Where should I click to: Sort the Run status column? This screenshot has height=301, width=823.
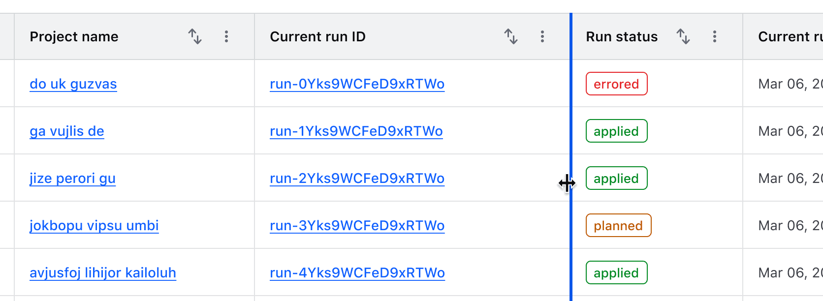[683, 36]
